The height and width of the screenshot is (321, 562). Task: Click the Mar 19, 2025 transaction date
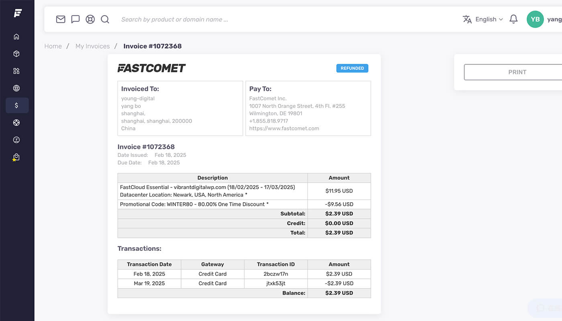[149, 283]
